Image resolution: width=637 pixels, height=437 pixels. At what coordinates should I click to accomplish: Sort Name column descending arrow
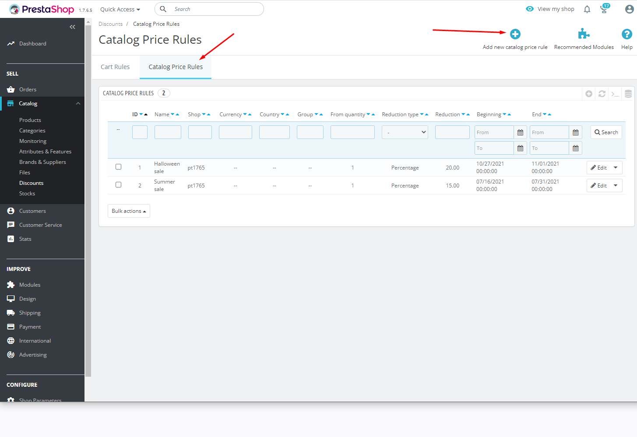(172, 114)
